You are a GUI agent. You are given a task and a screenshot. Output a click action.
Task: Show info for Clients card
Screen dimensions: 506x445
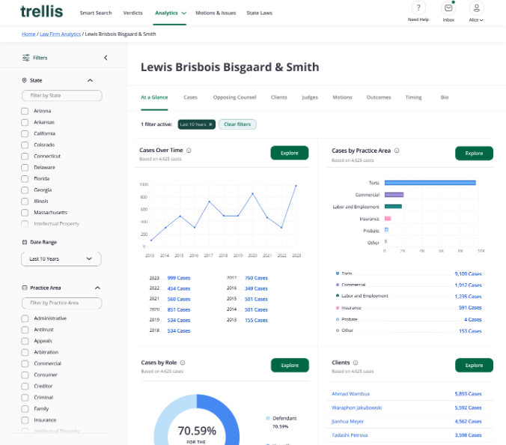356,363
